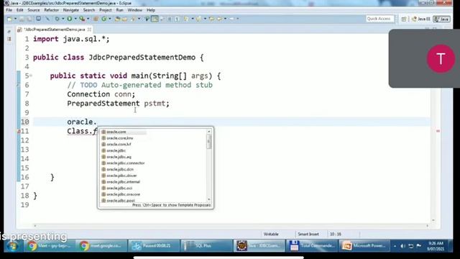Click the Run External Tools icon
460x259 pixels.
(82, 19)
